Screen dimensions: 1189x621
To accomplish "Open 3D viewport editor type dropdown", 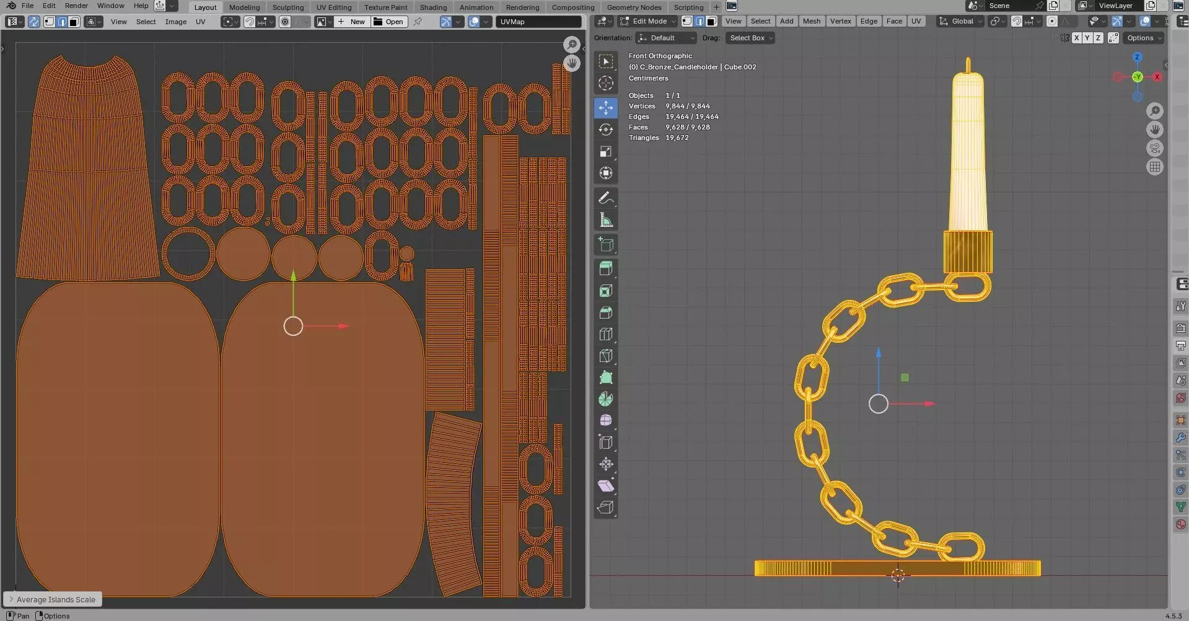I will point(603,21).
